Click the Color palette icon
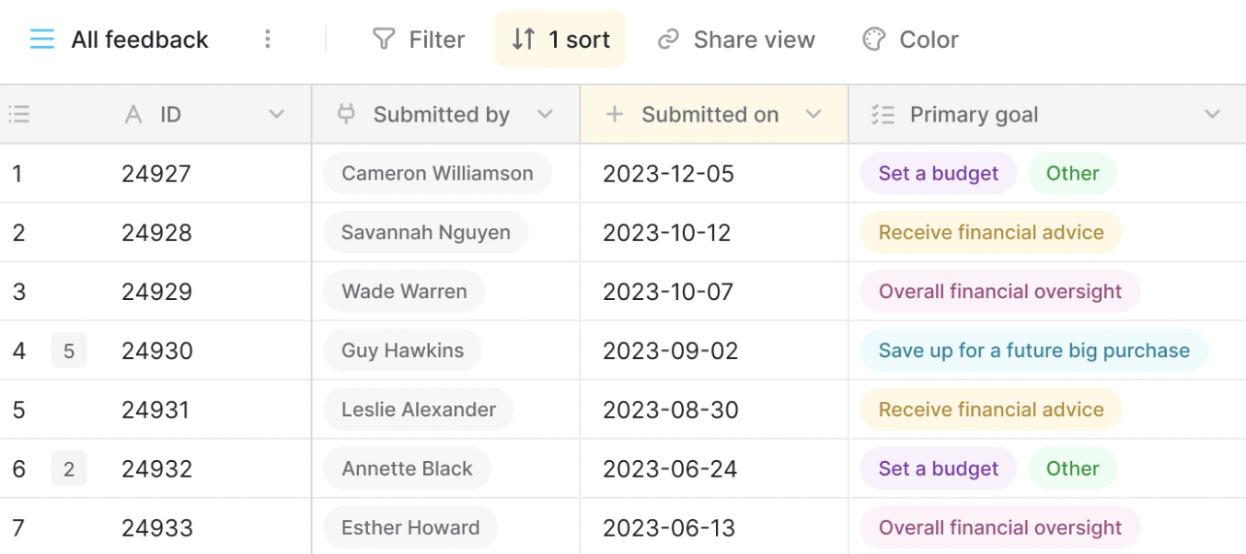The width and height of the screenshot is (1246, 554). click(x=873, y=40)
